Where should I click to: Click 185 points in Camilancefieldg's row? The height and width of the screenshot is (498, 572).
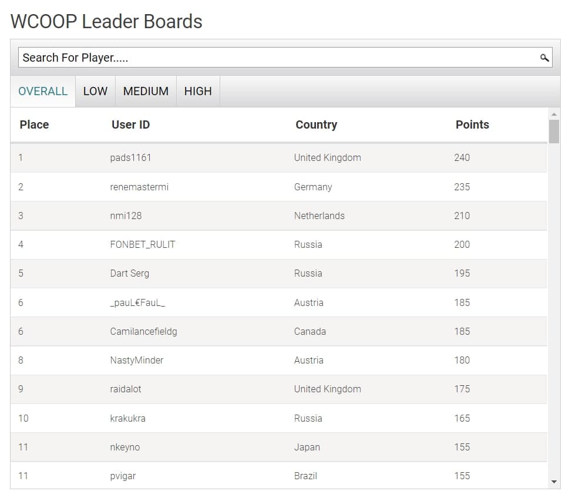(462, 331)
